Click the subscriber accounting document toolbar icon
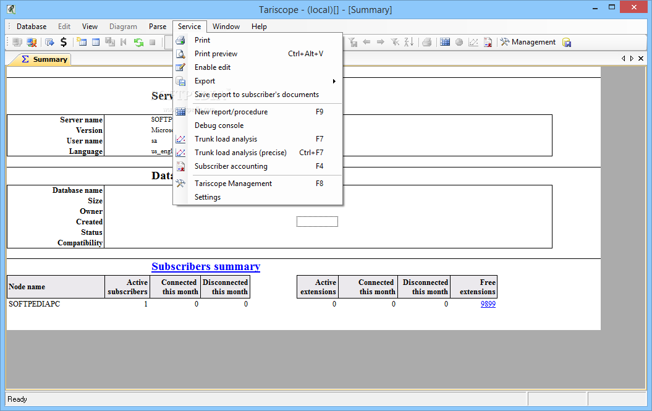Viewport: 652px width, 411px height. (x=488, y=42)
